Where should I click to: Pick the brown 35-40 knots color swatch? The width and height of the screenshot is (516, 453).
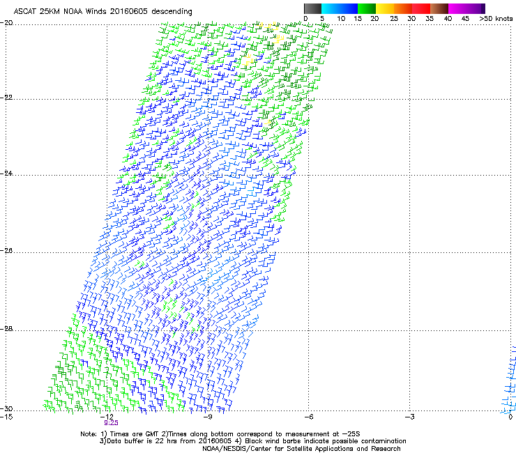[439, 8]
